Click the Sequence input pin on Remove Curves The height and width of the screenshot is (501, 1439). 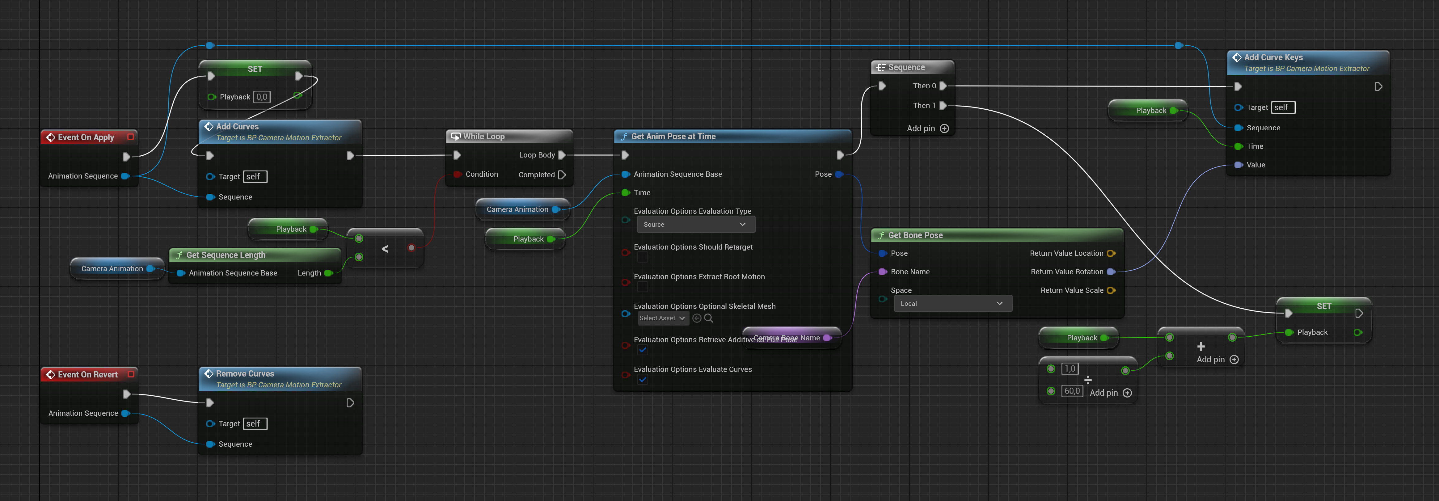coord(211,444)
